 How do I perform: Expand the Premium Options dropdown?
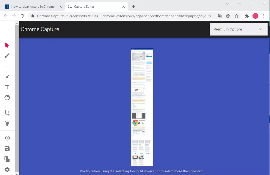238,29
